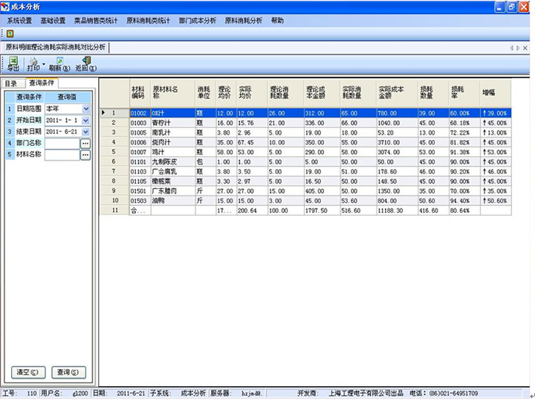This screenshot has height=401, width=535.
Task: Select the 原料明细理论消耗实际消耗对比分析 tab
Action: pos(55,47)
